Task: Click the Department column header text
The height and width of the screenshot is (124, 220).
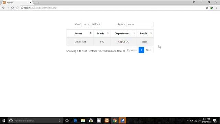Action: pos(122,33)
